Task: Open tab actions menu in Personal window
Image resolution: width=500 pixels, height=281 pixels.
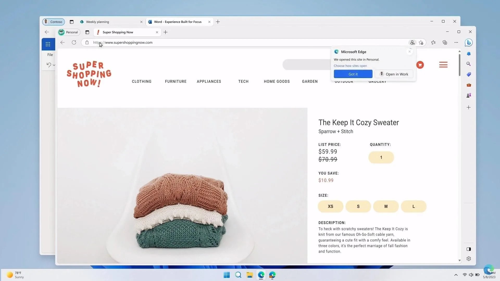Action: coord(87,32)
